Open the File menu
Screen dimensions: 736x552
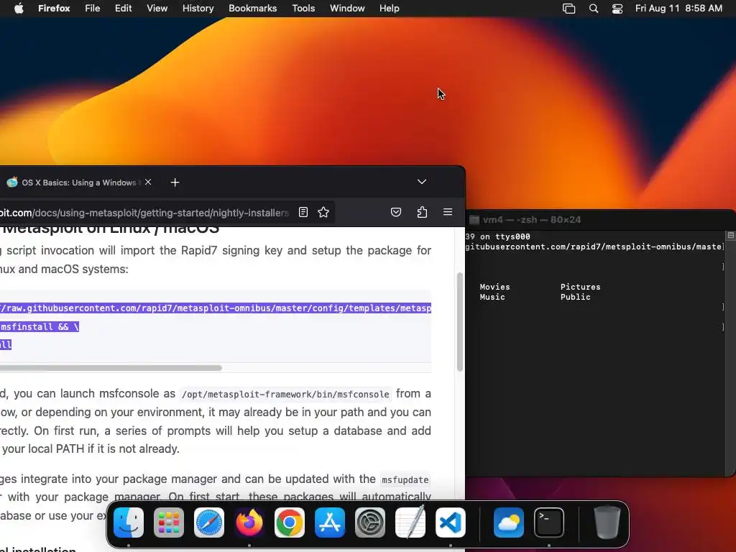(93, 8)
